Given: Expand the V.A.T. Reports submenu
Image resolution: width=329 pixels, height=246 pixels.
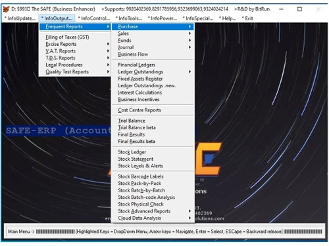Looking at the screenshot, I should [75, 51].
